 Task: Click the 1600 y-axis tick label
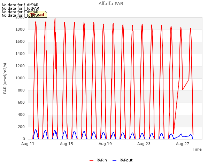pyautogui.click(x=20, y=42)
